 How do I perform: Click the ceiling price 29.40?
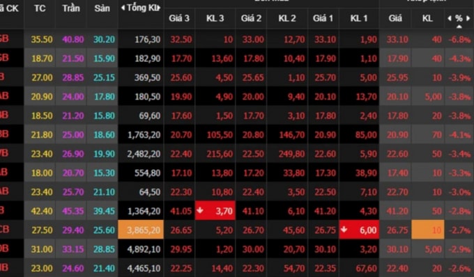[73, 230]
